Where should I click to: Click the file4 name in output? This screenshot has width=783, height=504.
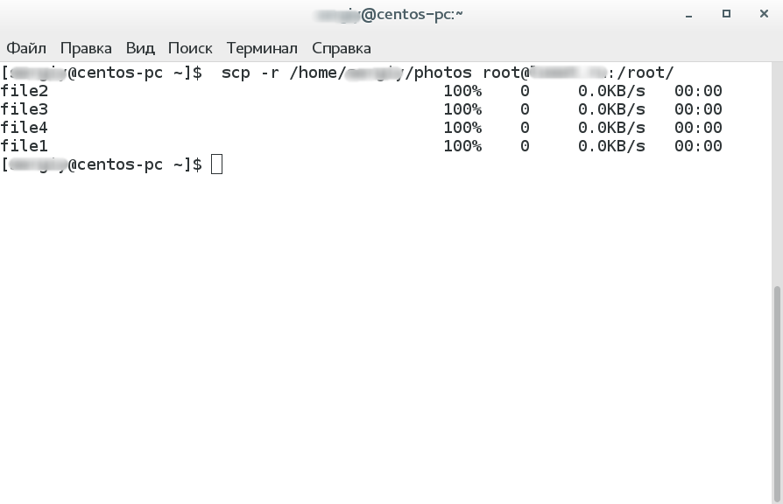tap(25, 128)
